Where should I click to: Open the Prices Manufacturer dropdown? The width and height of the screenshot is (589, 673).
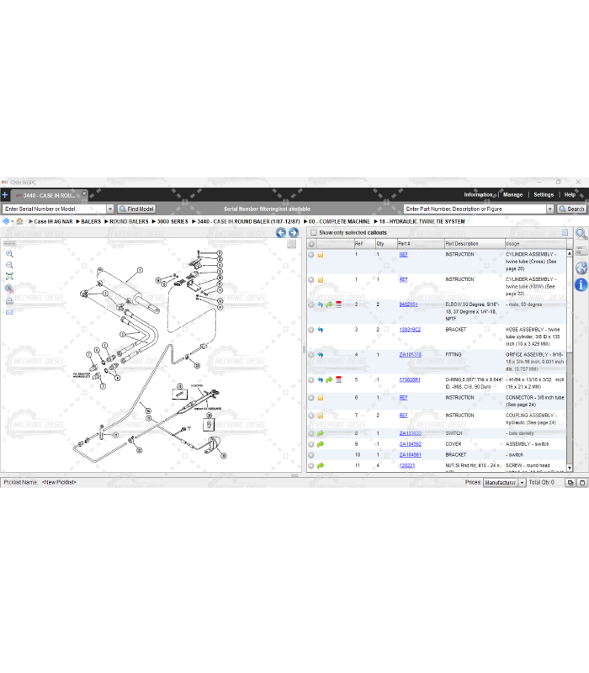[x=521, y=483]
